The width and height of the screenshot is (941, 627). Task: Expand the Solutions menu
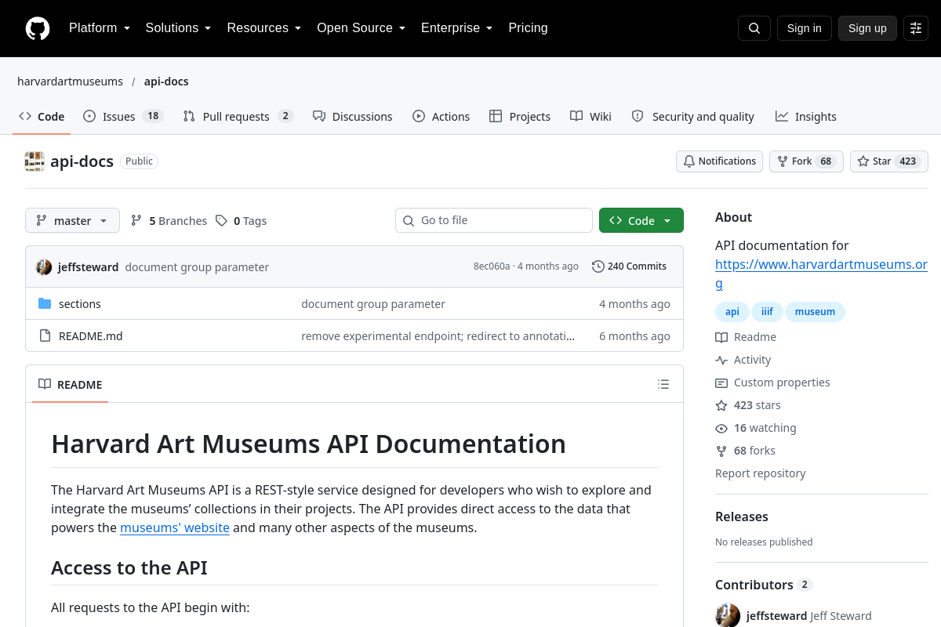pos(179,28)
